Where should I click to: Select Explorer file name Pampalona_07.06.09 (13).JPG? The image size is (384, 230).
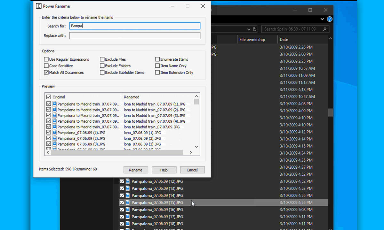tap(157, 188)
